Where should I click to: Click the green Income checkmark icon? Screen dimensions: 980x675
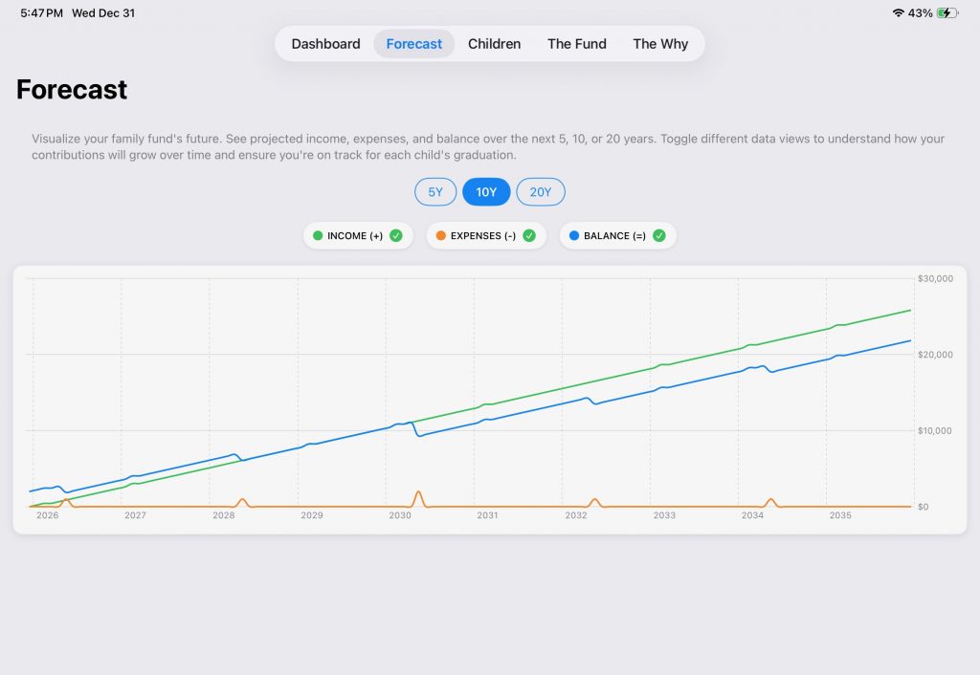coord(396,236)
